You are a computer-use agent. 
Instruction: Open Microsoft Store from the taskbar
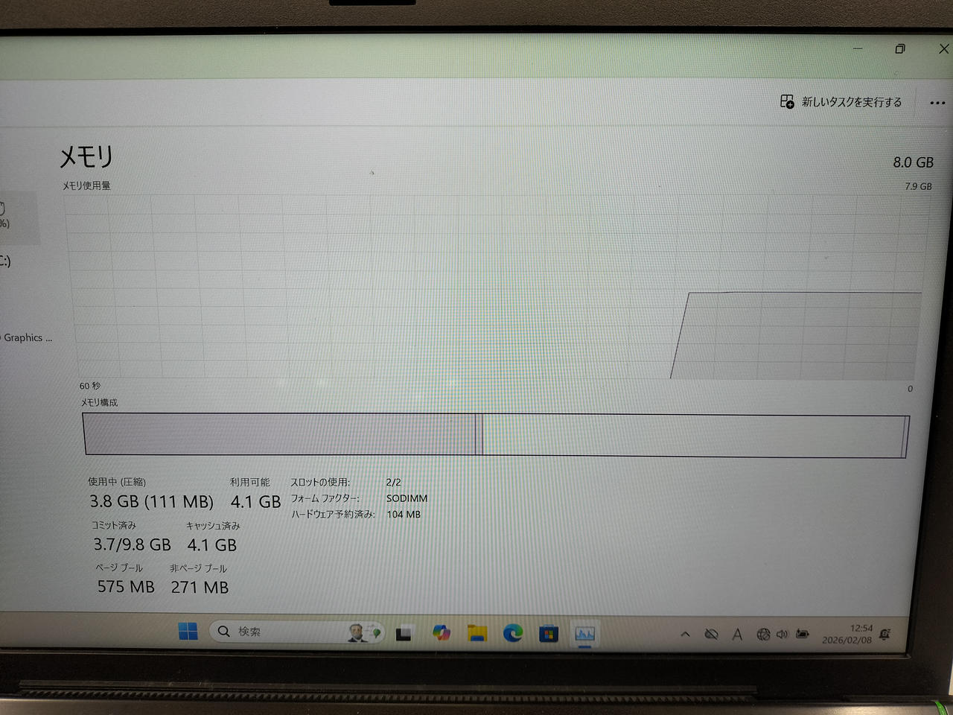click(x=549, y=635)
